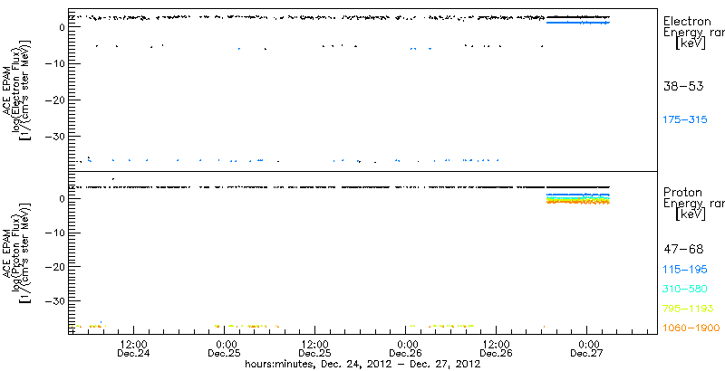This screenshot has width=725, height=371.
Task: Click the cyan 310-580 proton legend label
Action: (x=685, y=290)
